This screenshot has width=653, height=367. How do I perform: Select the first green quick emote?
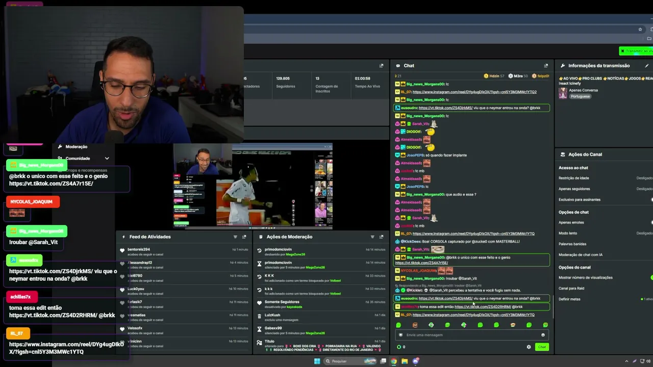point(398,325)
